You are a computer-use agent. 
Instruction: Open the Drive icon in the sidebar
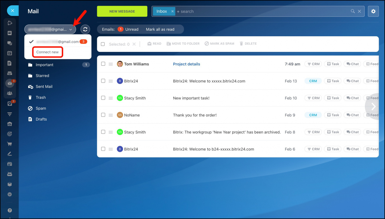pos(10,73)
